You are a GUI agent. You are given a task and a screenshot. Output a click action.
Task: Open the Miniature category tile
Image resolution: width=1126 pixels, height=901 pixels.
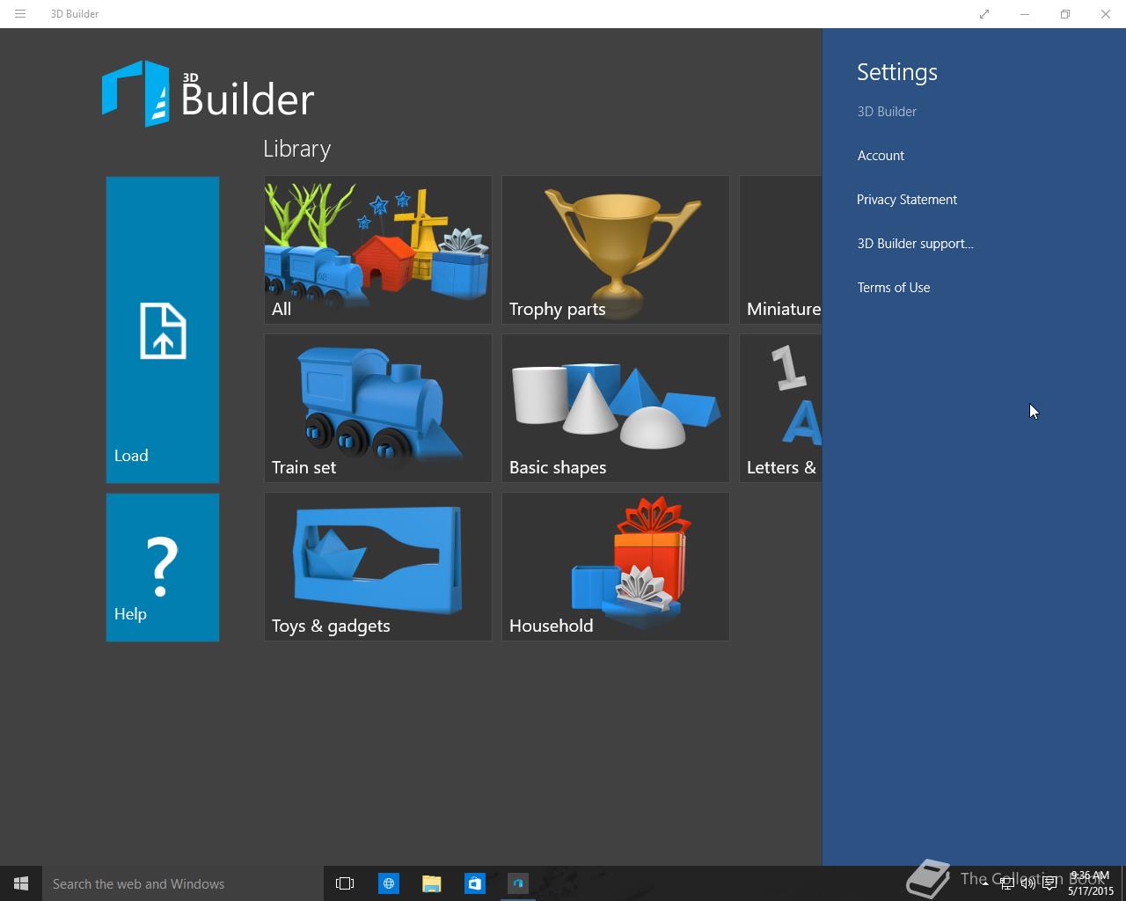click(x=781, y=250)
